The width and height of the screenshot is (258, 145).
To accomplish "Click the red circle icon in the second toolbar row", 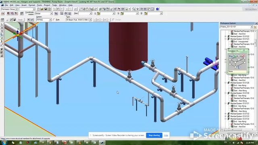I will click(8, 13).
